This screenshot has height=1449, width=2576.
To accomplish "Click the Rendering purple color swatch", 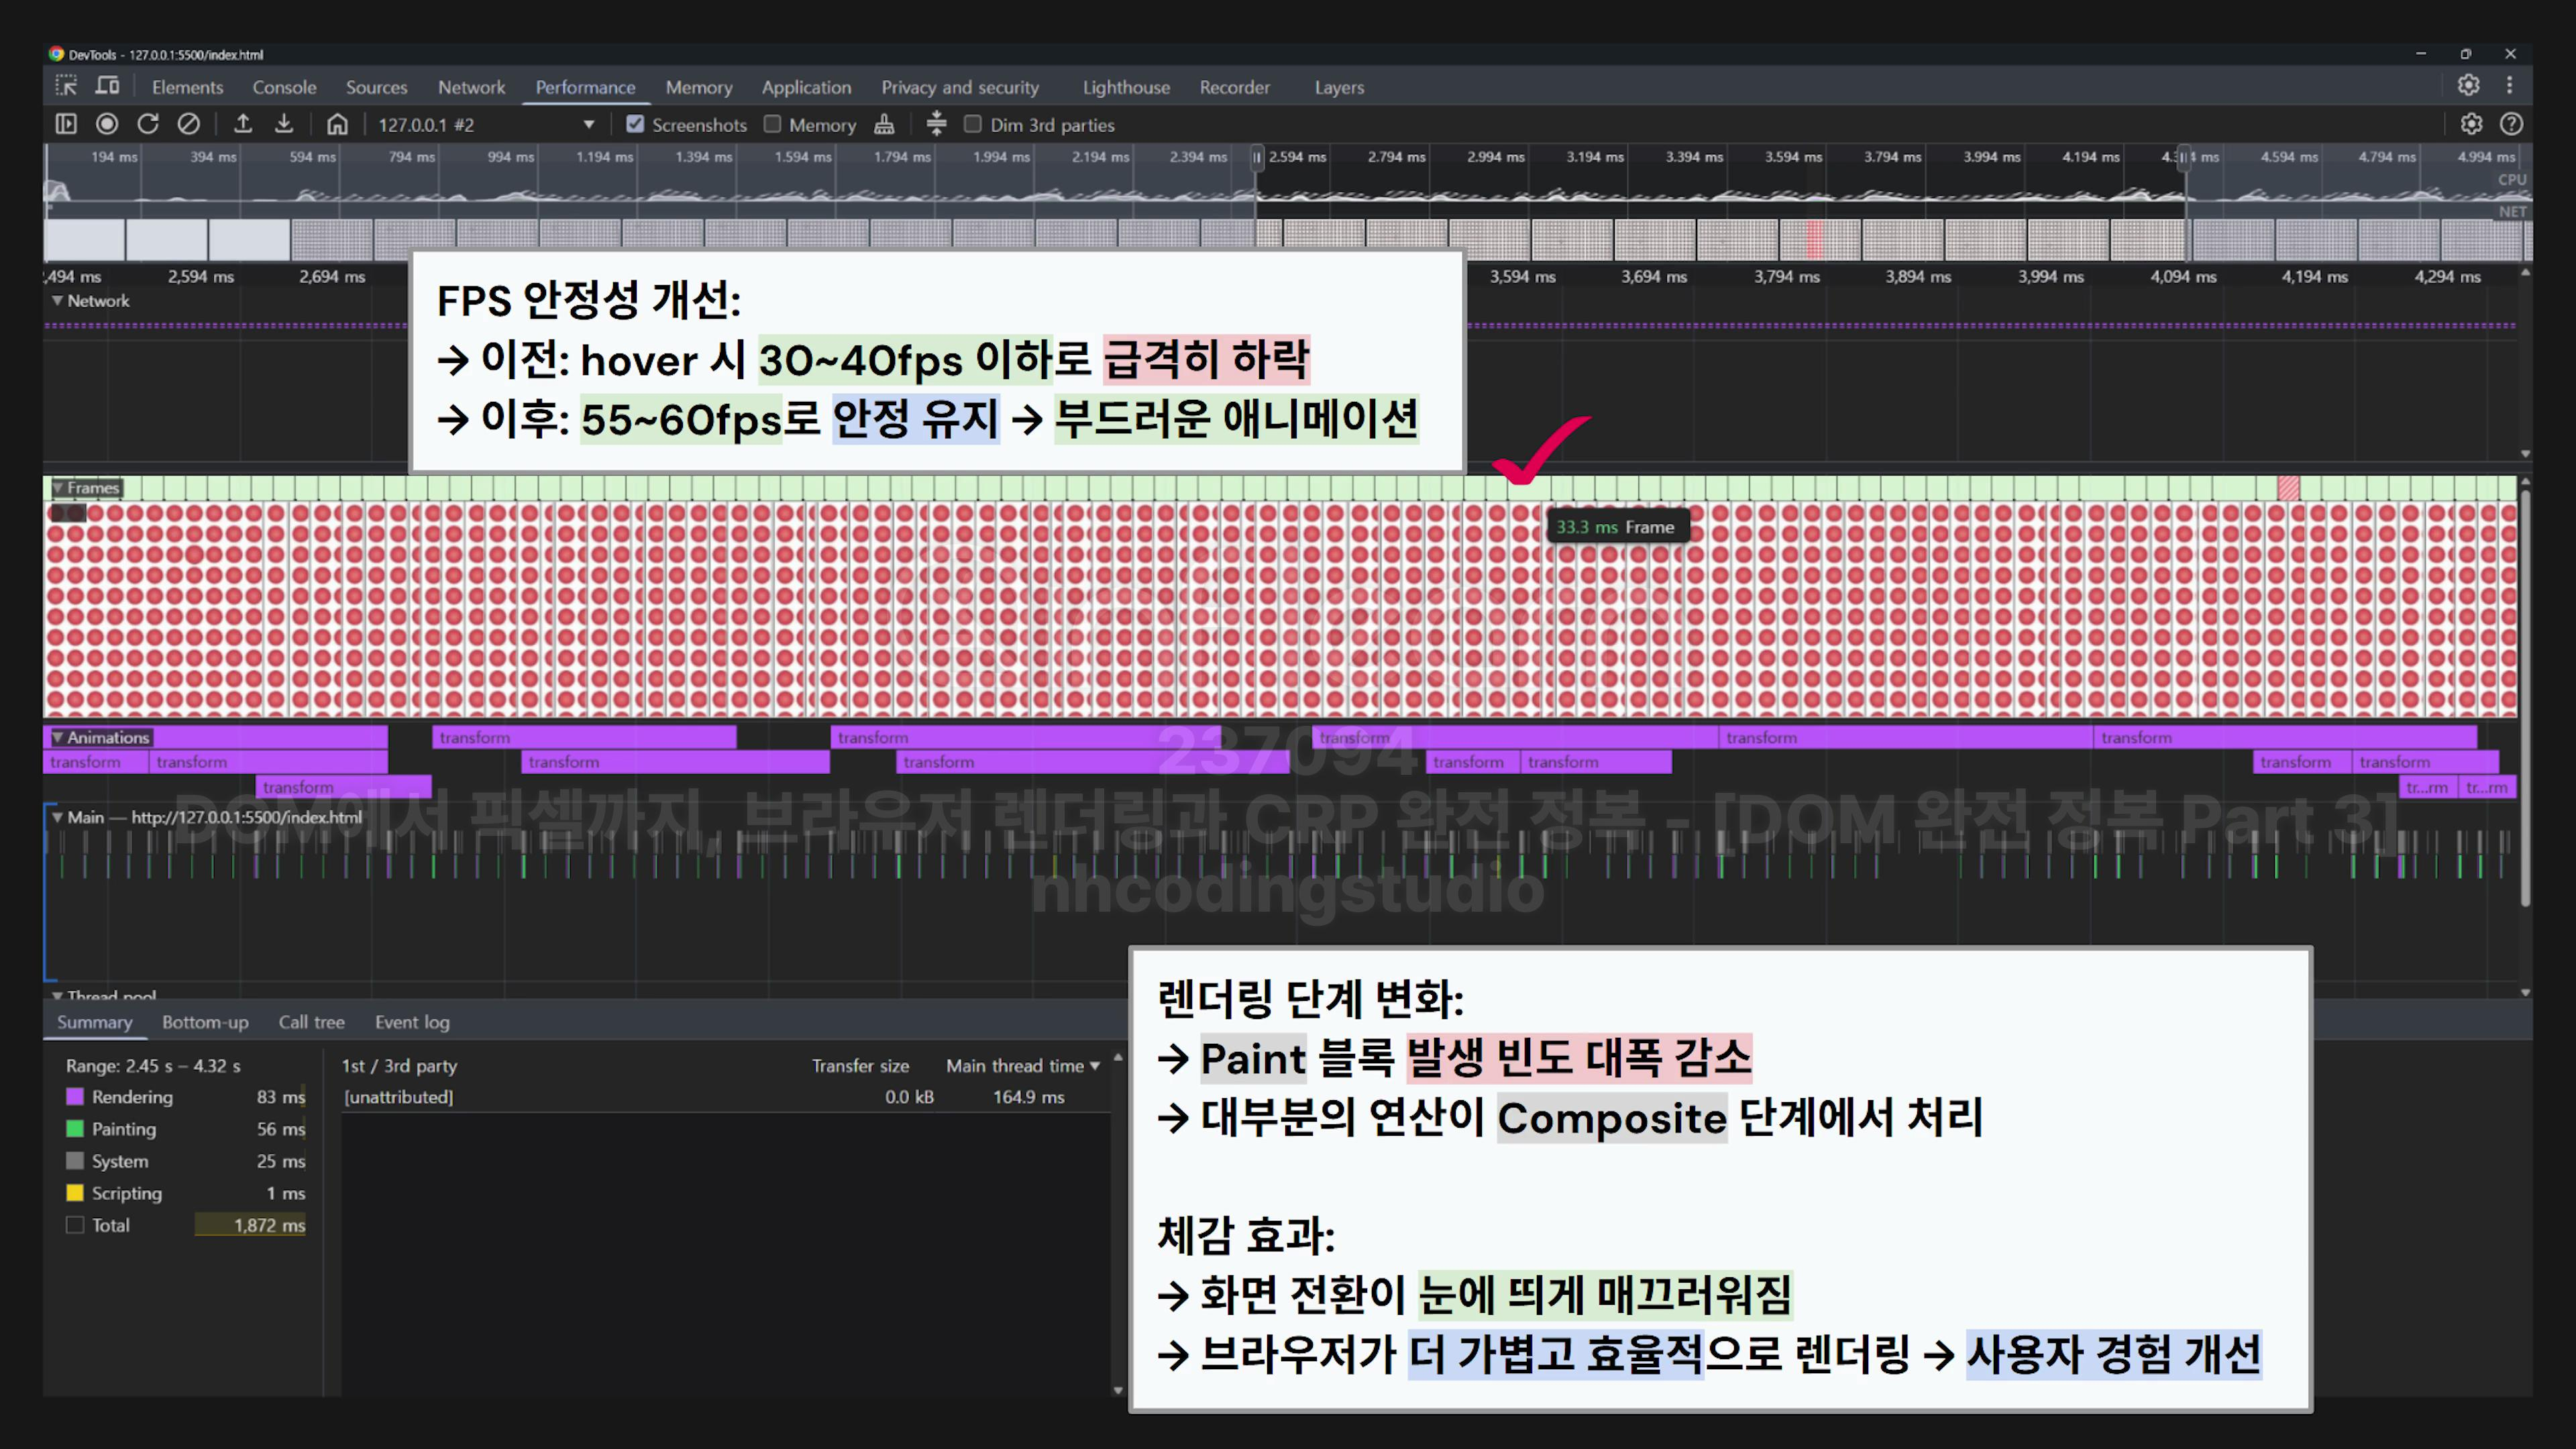I will [75, 1097].
